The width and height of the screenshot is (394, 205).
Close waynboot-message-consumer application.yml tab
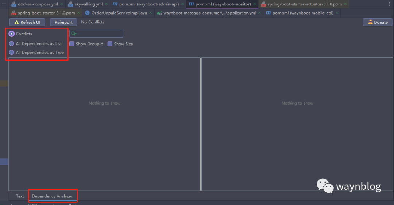point(259,13)
